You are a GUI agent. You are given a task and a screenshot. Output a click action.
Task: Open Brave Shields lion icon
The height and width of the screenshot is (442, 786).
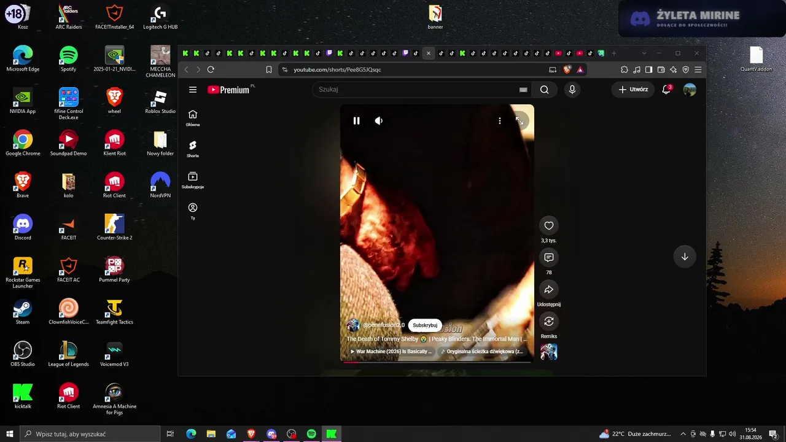[x=567, y=70]
